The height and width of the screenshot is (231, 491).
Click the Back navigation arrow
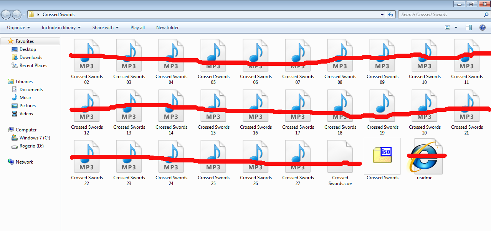(6, 15)
